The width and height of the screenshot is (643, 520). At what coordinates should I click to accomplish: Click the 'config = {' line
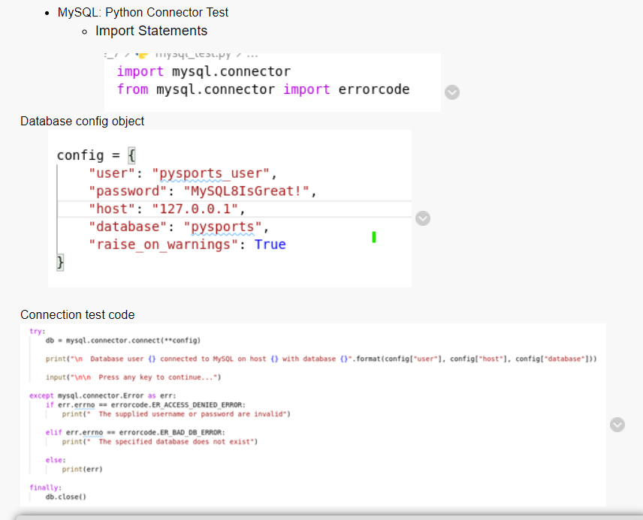[x=96, y=155]
